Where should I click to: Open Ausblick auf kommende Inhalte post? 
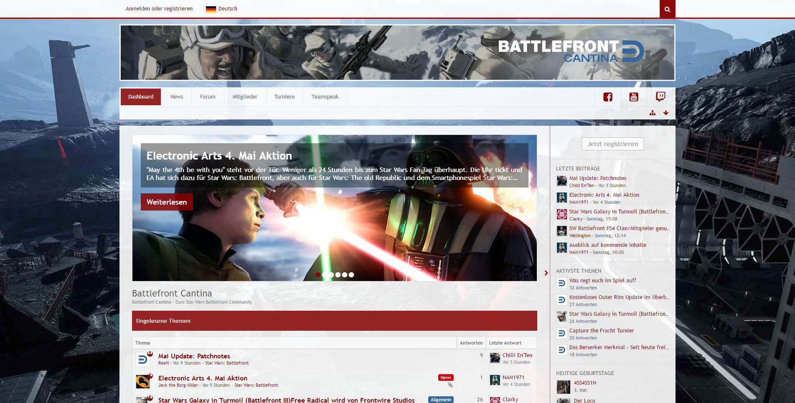pos(608,245)
